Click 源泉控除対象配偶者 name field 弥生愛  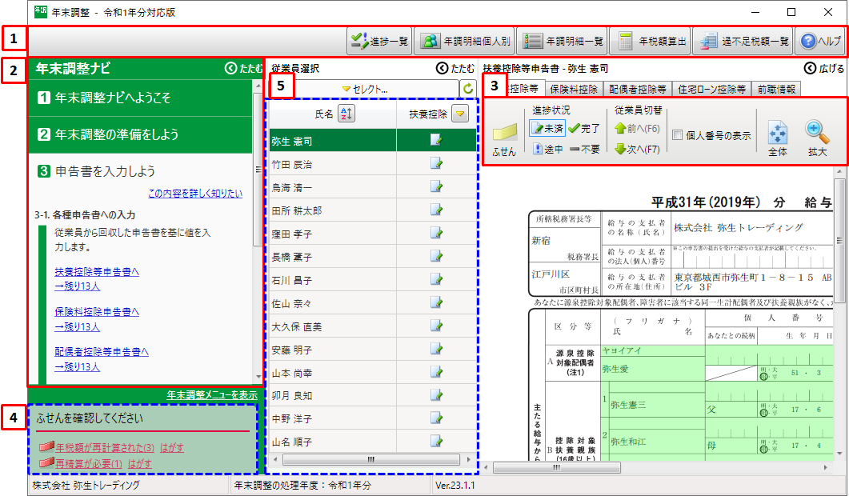click(x=652, y=369)
